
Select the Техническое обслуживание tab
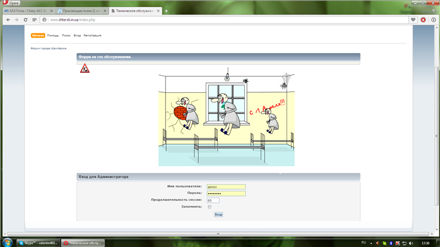(135, 11)
